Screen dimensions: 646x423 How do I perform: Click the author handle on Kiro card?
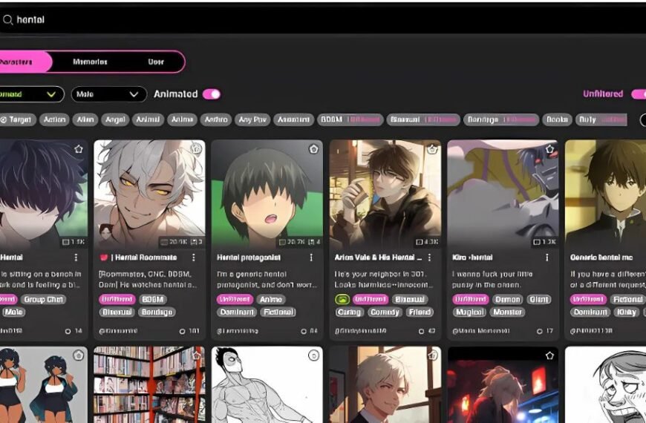coord(481,331)
